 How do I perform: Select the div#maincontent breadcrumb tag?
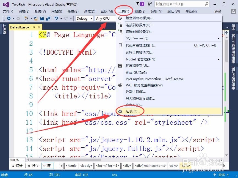click(150, 166)
